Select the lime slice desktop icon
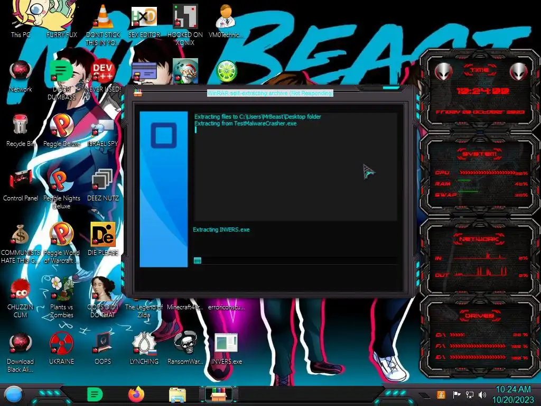This screenshot has width=541, height=406. point(226,71)
